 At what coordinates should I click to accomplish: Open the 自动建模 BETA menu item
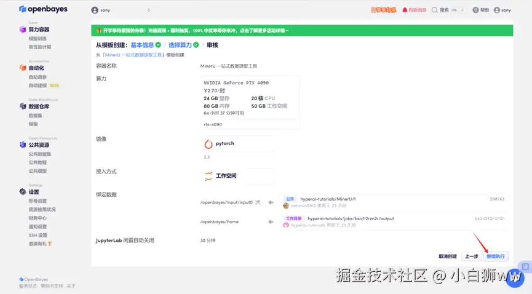(44, 85)
